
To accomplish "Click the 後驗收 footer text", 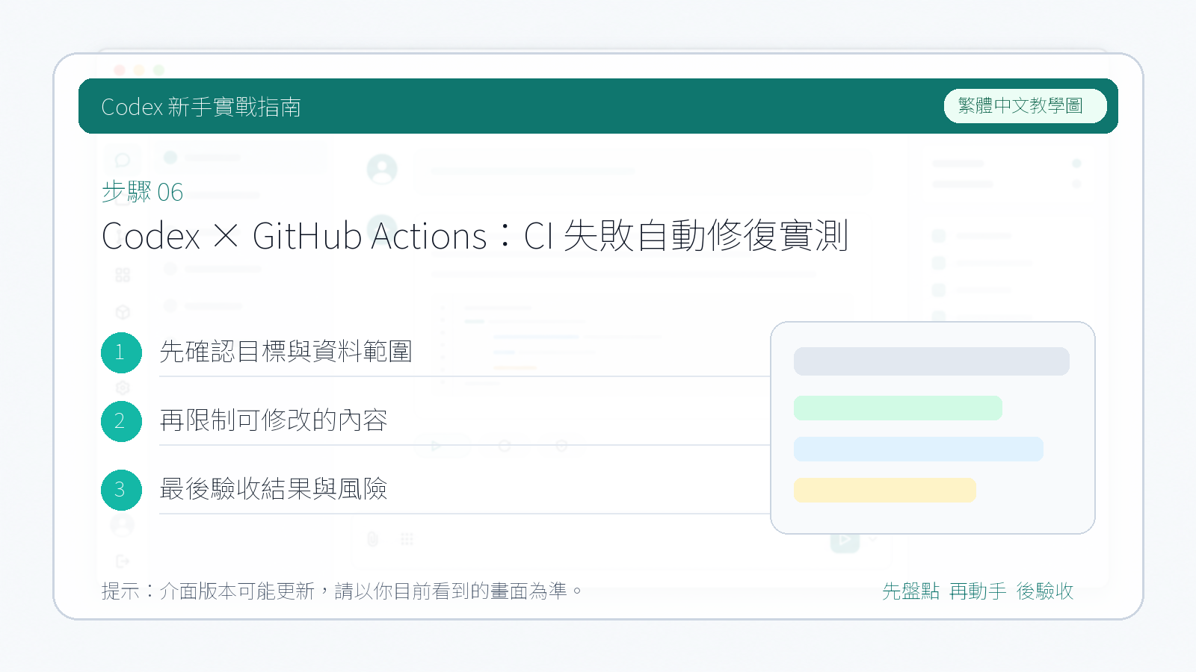I will coord(1045,591).
